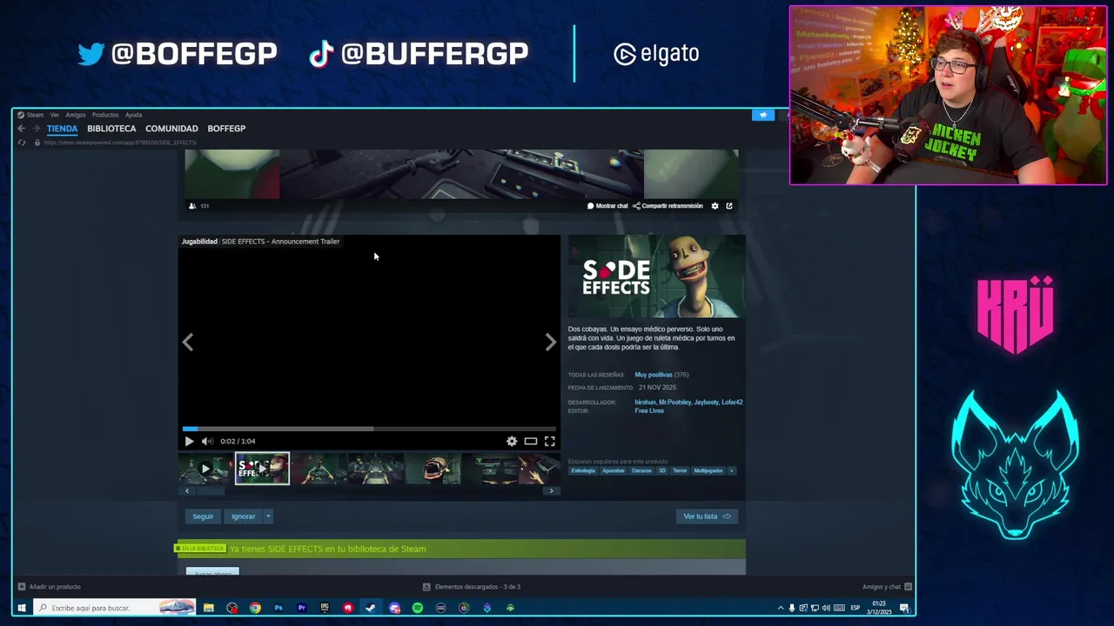
Task: Open the Windows Start menu
Action: 22,608
